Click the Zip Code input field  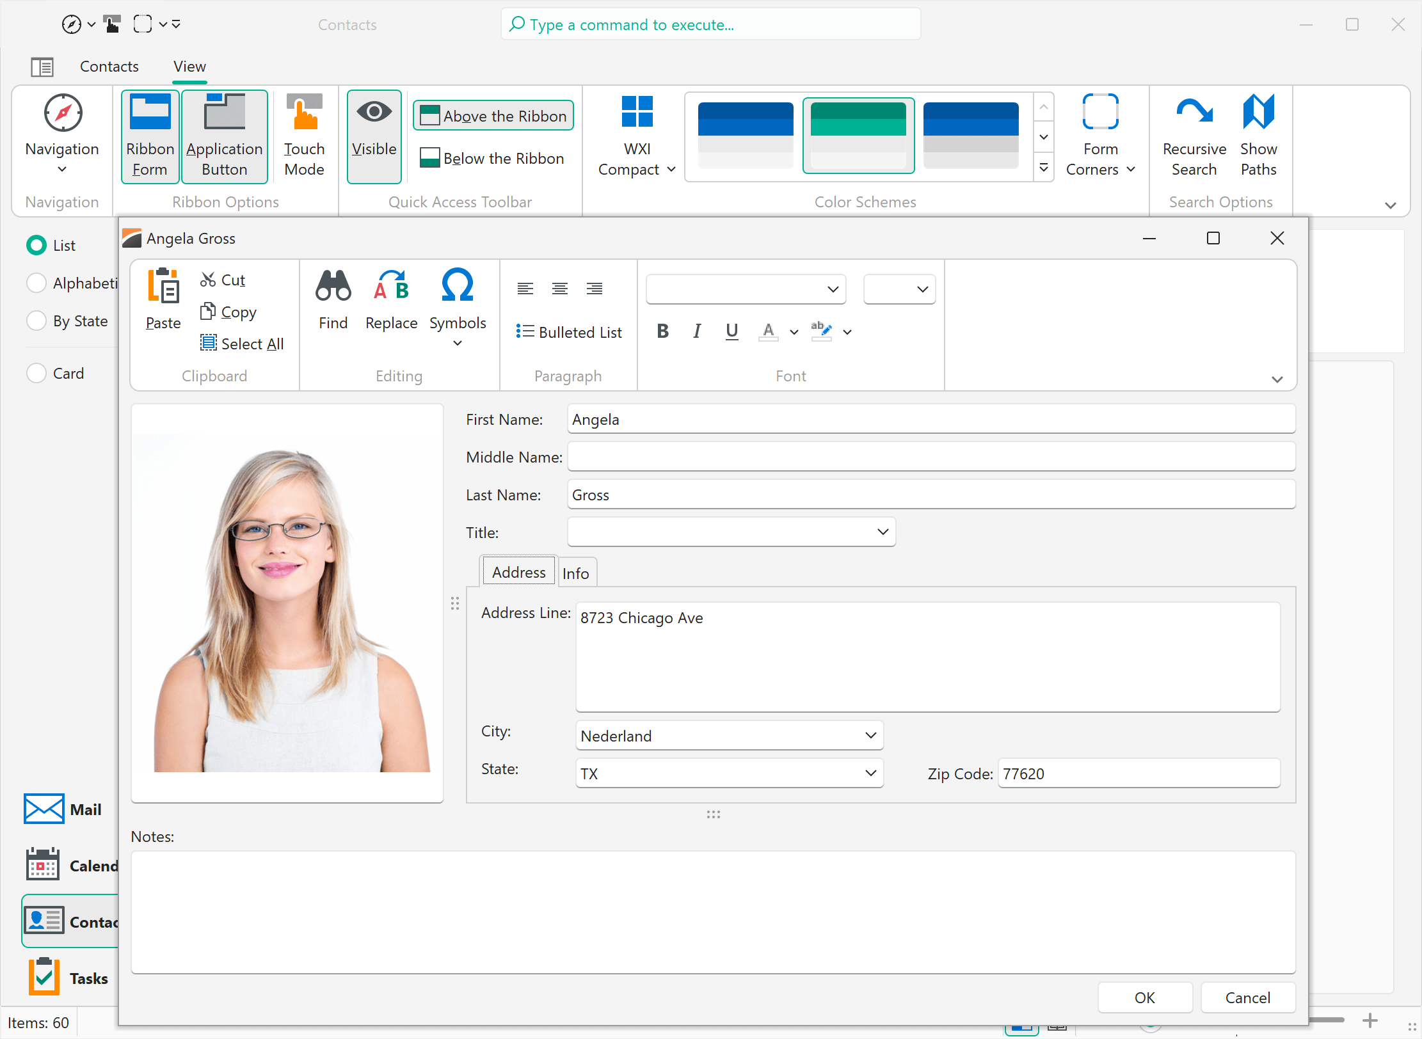tap(1138, 773)
